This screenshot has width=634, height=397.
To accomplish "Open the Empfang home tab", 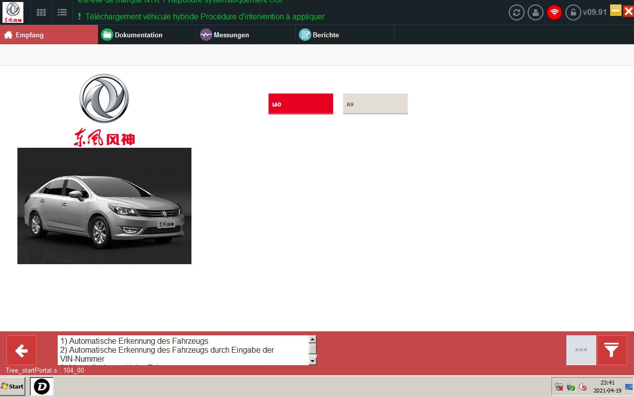I will tap(49, 35).
